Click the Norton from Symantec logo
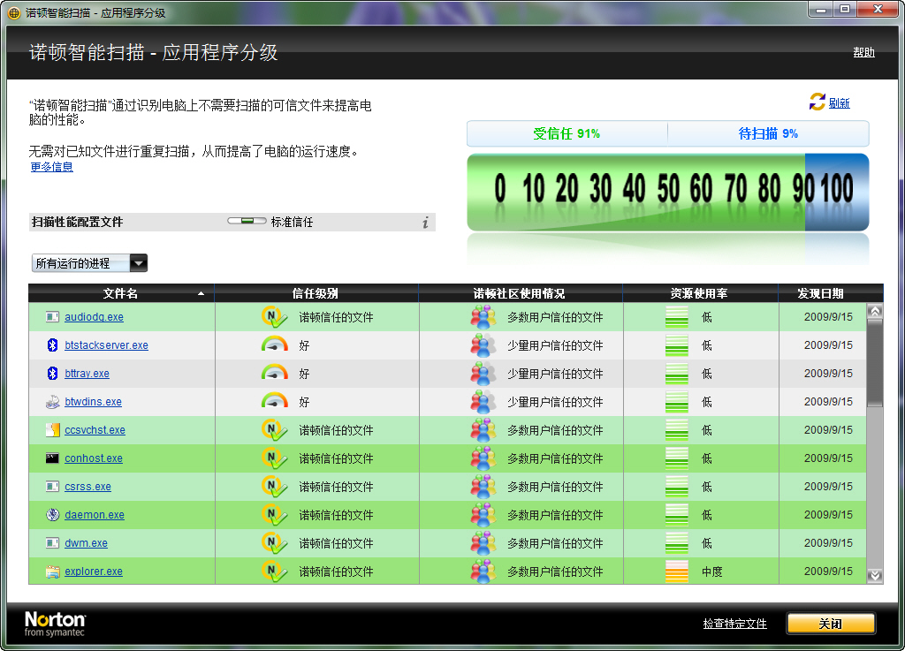The width and height of the screenshot is (905, 651). click(55, 624)
